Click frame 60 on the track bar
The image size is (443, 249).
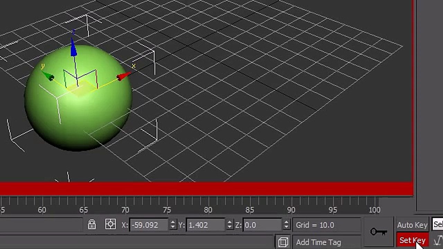coord(42,210)
